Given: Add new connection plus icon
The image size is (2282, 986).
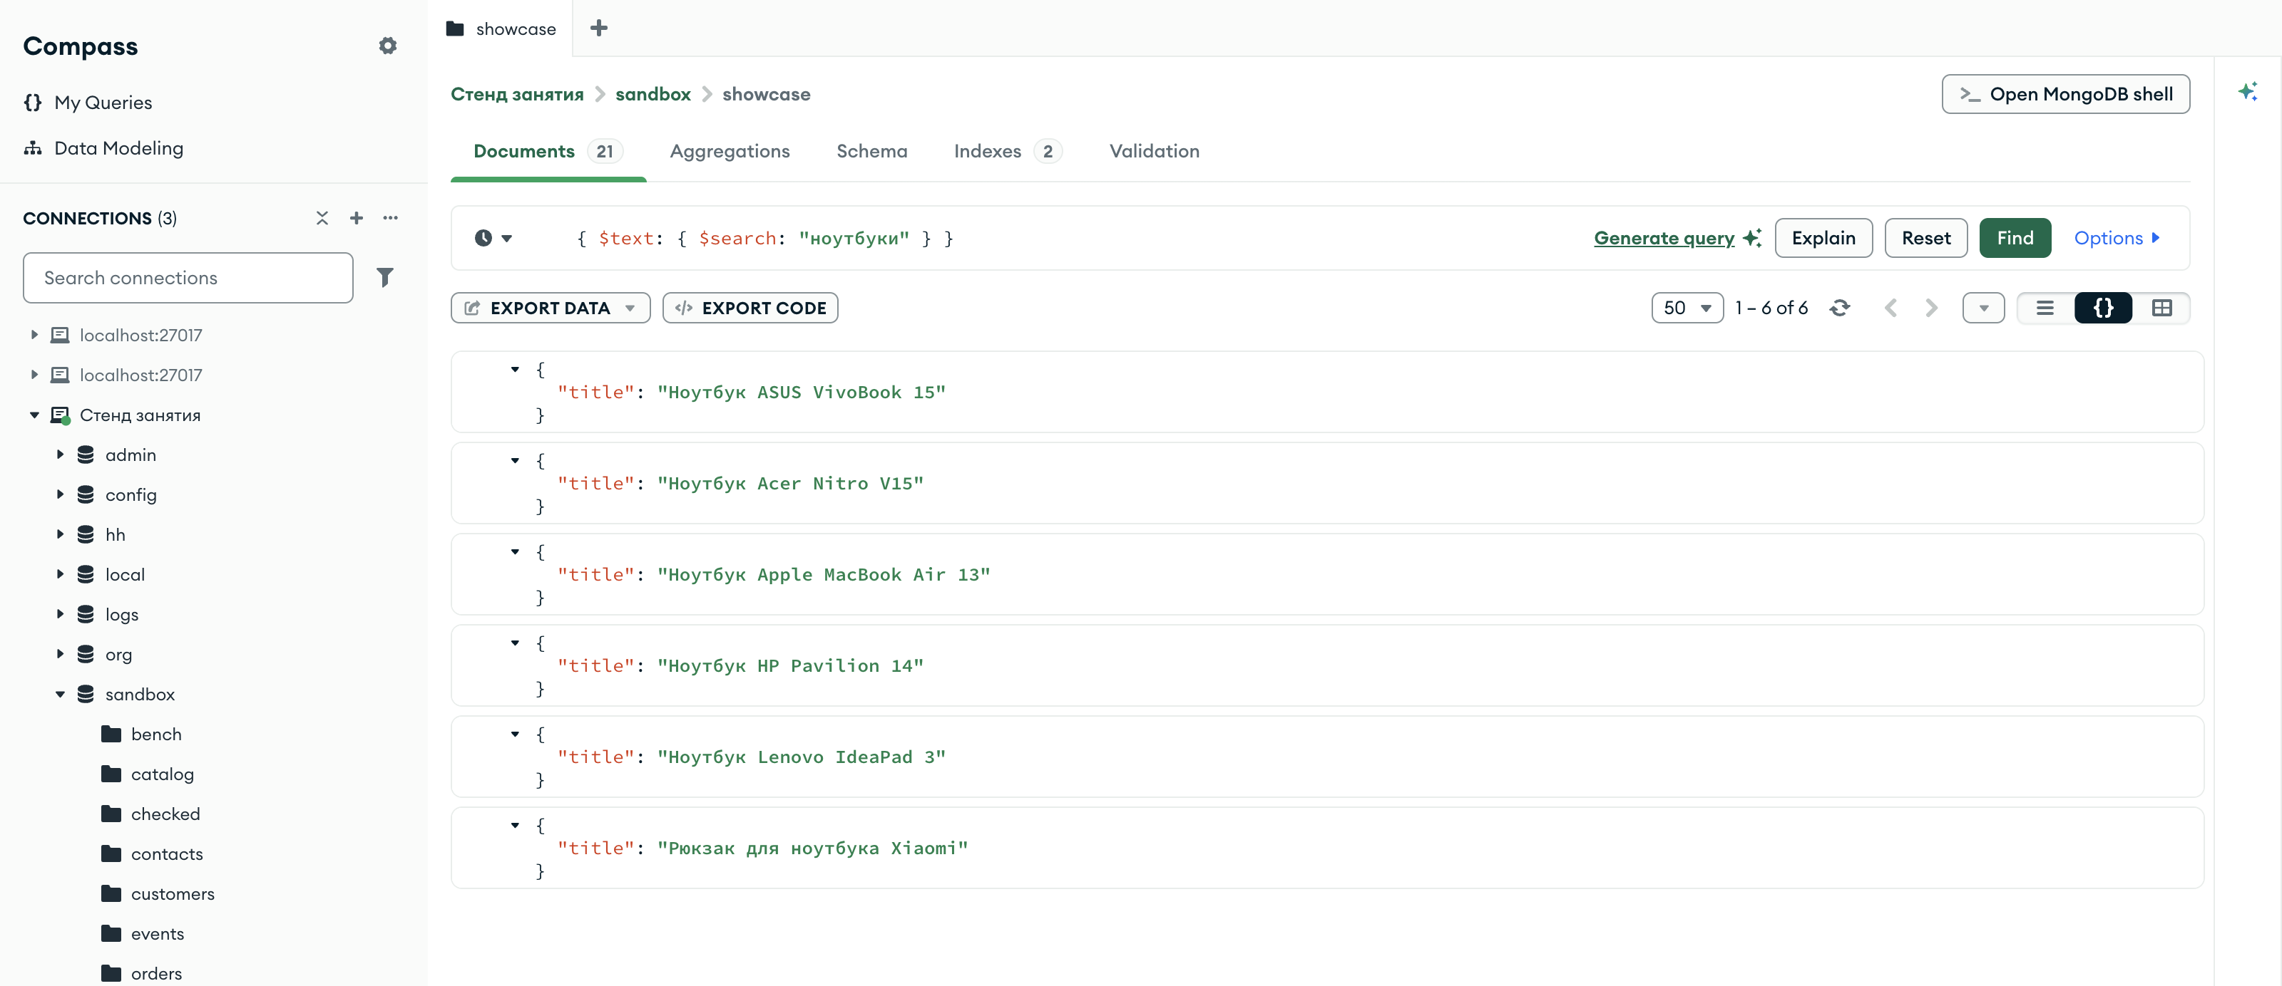Looking at the screenshot, I should tap(356, 218).
